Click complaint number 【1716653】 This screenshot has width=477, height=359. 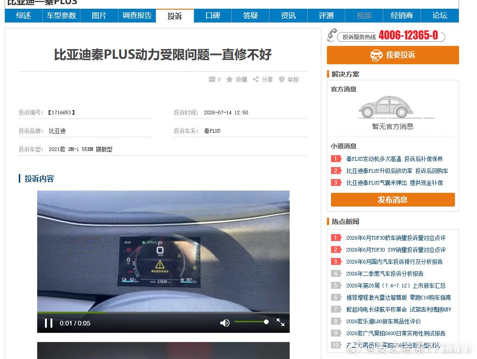[x=62, y=112]
